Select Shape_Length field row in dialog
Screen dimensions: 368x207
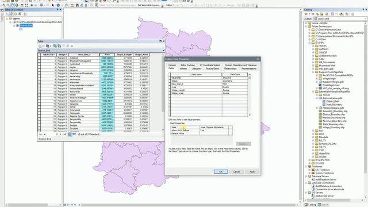(209, 90)
